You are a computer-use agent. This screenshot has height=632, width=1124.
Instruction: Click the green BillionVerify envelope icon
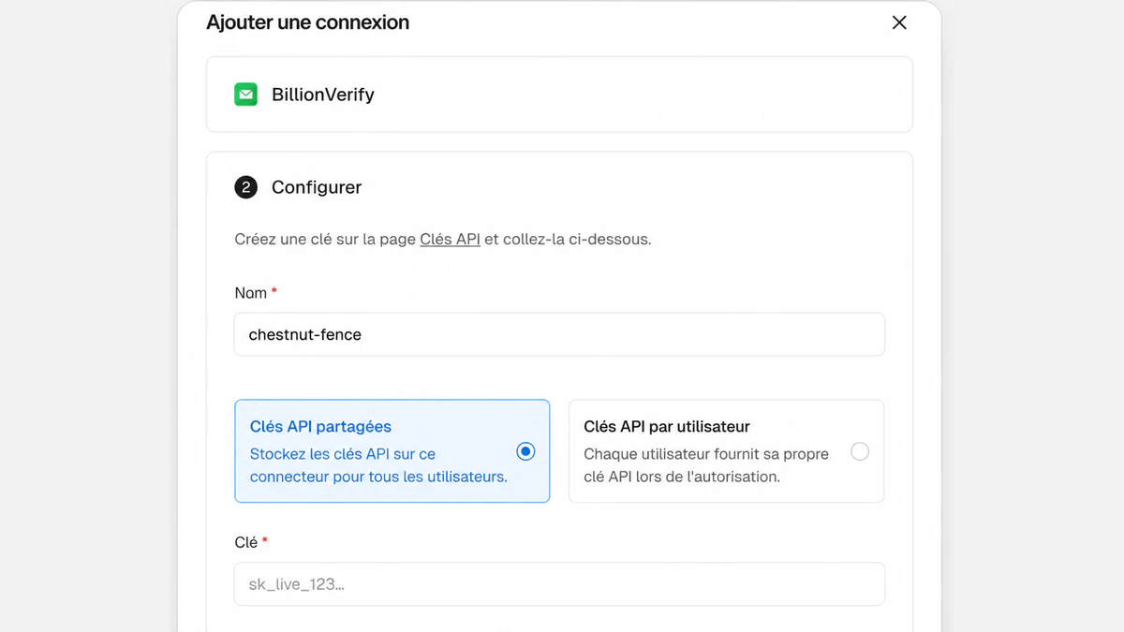[x=245, y=95]
